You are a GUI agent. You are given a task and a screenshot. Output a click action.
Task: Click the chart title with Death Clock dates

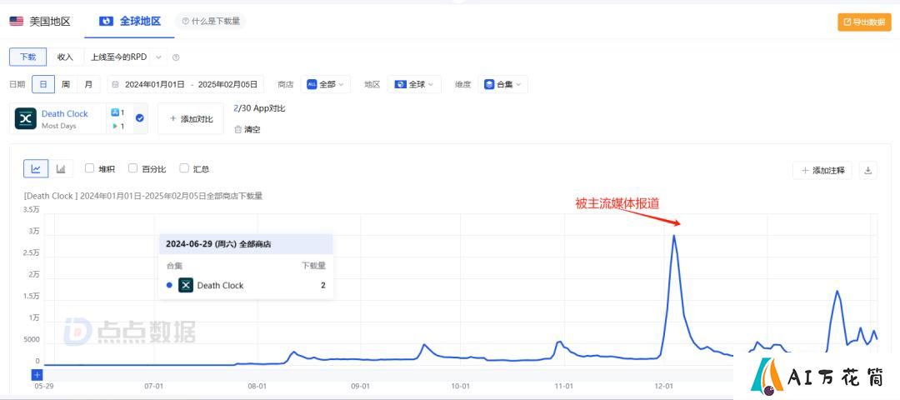click(143, 196)
